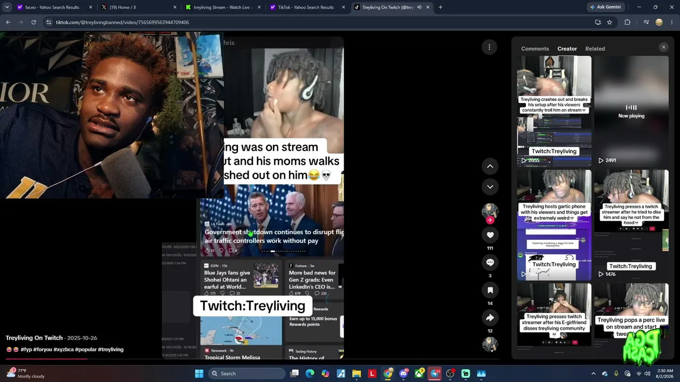Screen dimensions: 680x382
Task: Switch to the TikTok Yahoo Search Results tab
Action: click(x=307, y=7)
